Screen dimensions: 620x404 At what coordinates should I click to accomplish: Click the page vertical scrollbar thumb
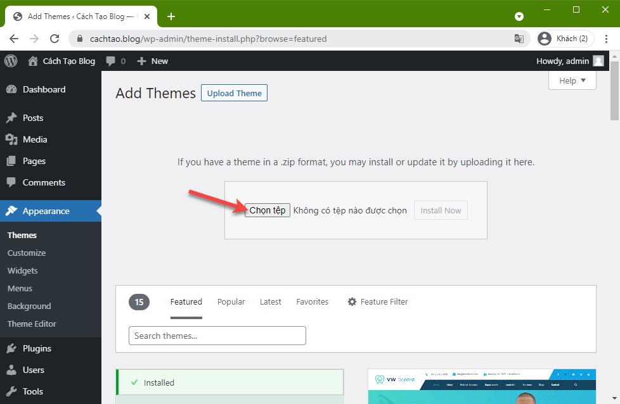(614, 91)
